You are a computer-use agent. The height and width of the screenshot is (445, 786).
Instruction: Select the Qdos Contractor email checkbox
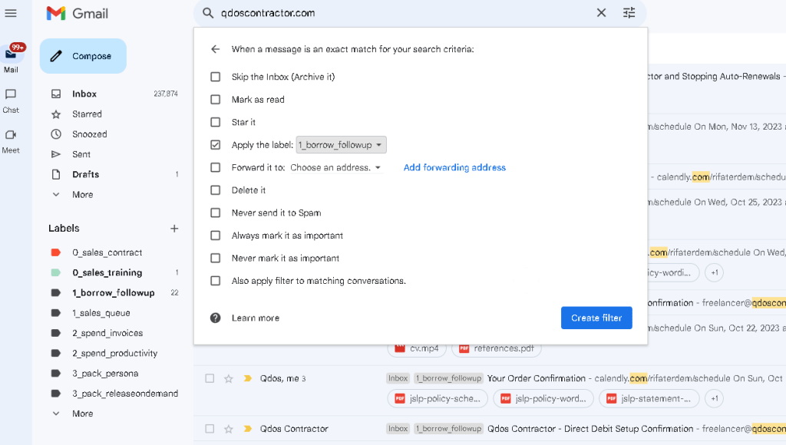point(210,428)
